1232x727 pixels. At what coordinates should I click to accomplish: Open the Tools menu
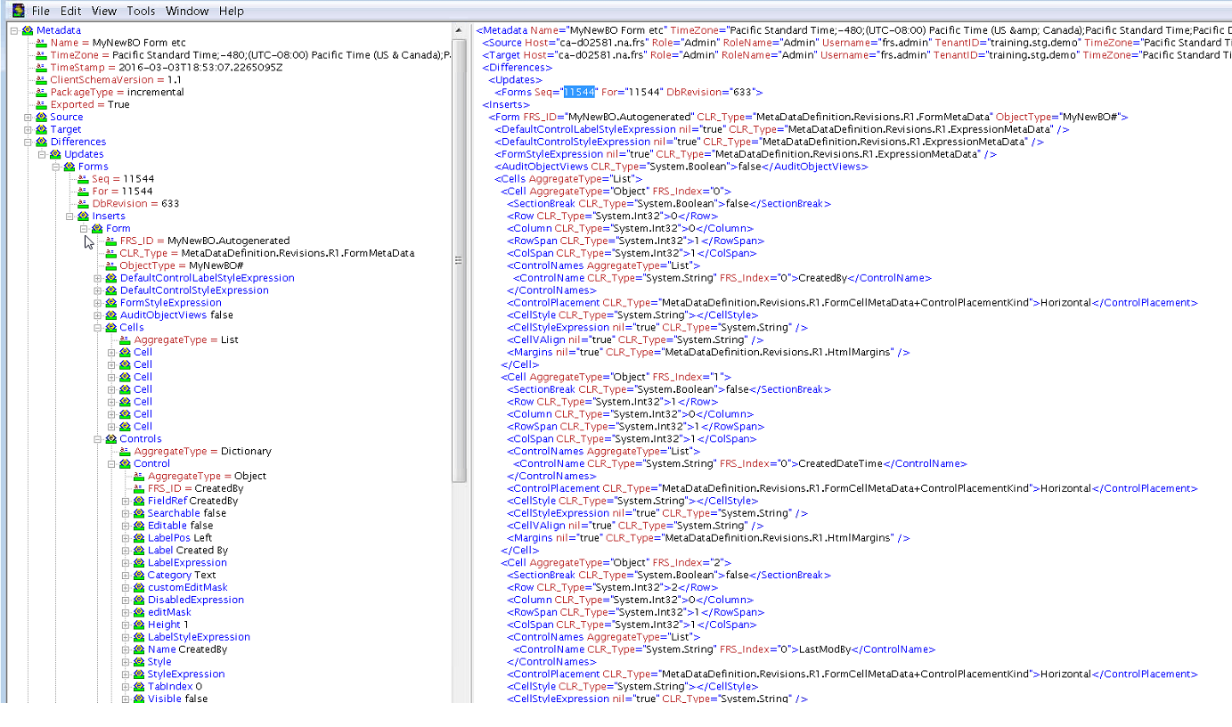(x=141, y=11)
